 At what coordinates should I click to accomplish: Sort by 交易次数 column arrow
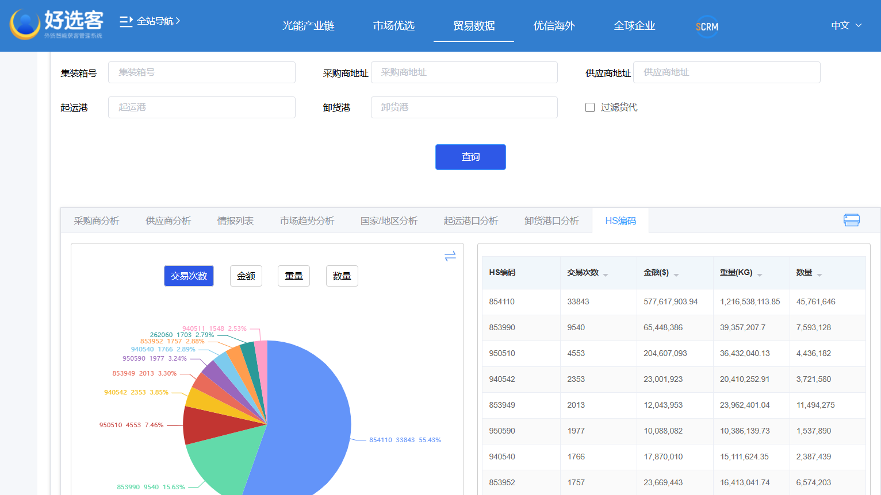(x=606, y=275)
